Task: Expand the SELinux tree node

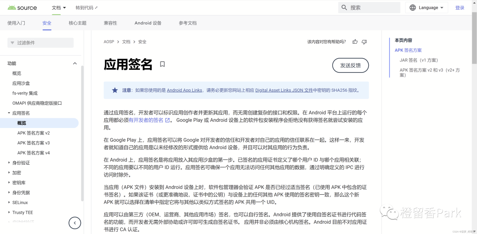Action: [x=9, y=202]
